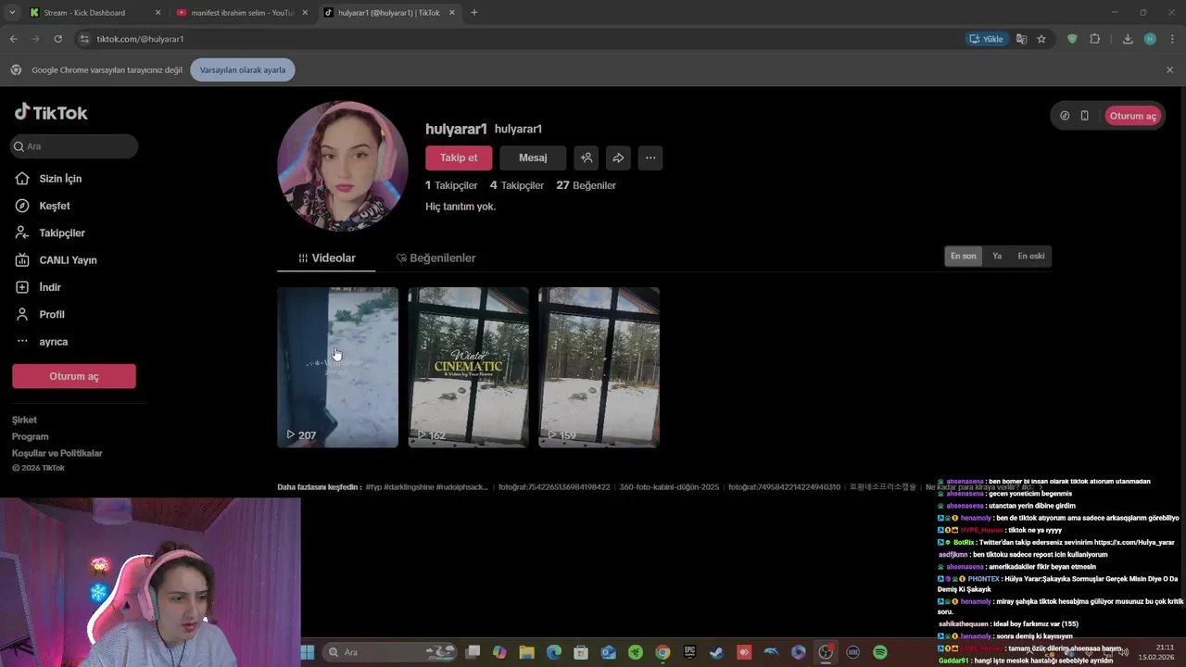Open Spotify from the taskbar
The image size is (1186, 667).
[x=880, y=652]
